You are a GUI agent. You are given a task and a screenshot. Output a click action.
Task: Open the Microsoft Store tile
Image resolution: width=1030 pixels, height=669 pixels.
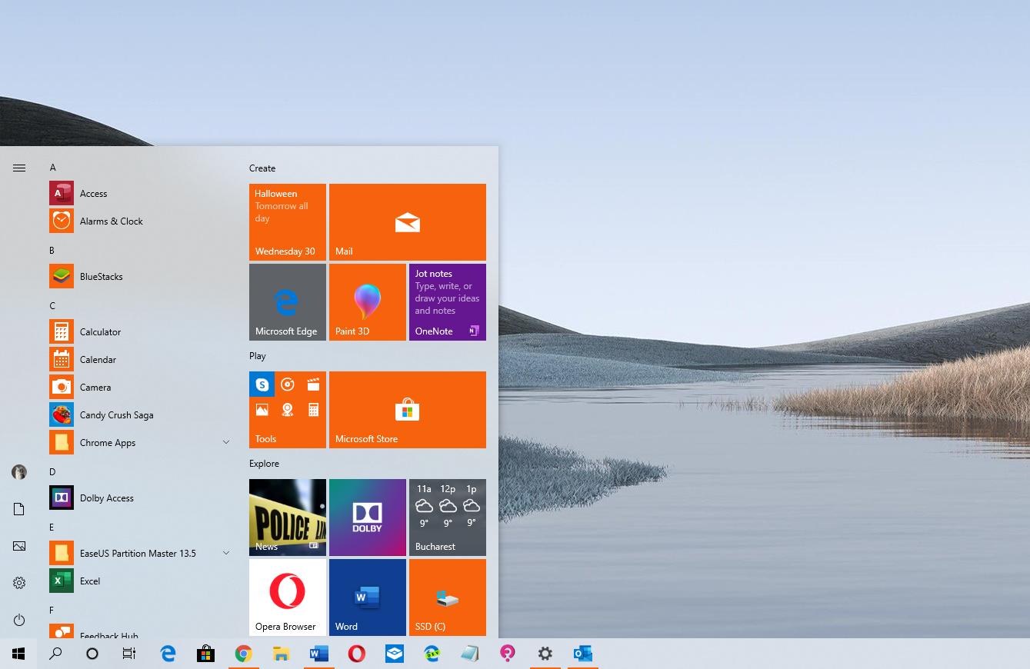coord(408,410)
